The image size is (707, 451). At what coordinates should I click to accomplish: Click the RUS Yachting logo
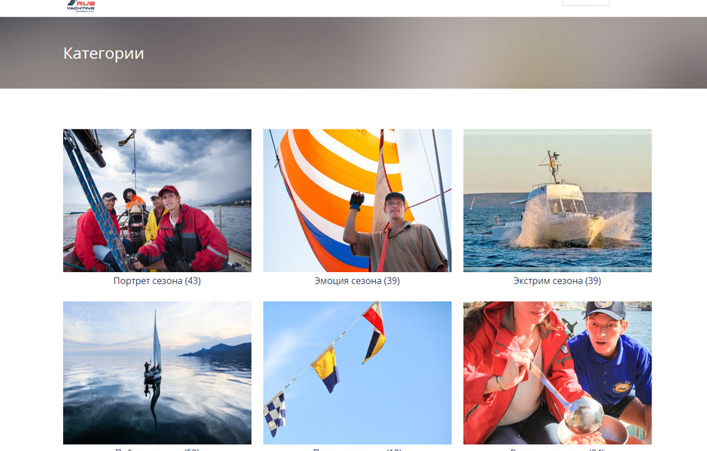[x=81, y=5]
